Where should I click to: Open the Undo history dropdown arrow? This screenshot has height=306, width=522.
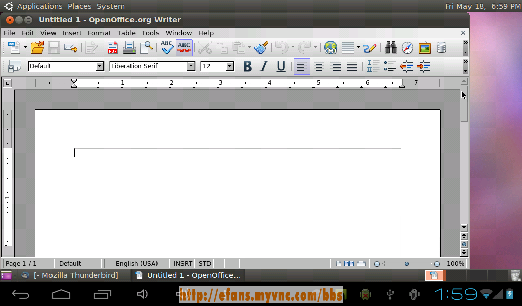click(293, 47)
